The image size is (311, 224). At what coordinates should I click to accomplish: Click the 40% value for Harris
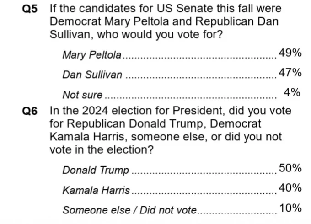pos(290,188)
